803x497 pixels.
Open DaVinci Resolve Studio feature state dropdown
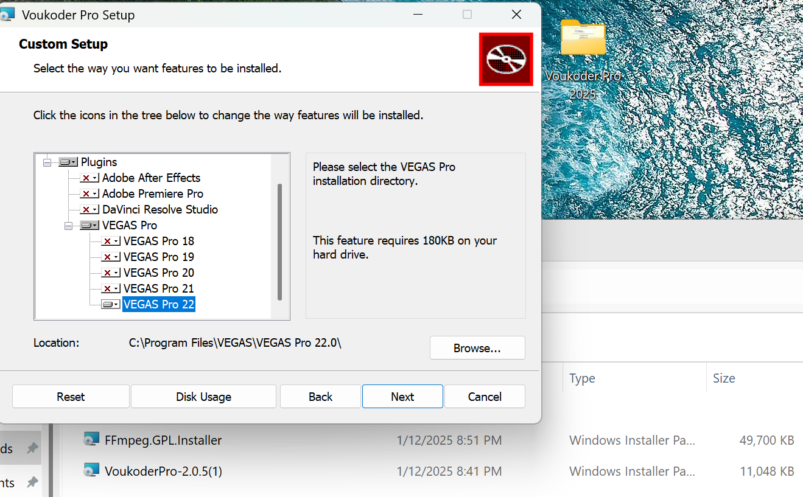click(89, 210)
